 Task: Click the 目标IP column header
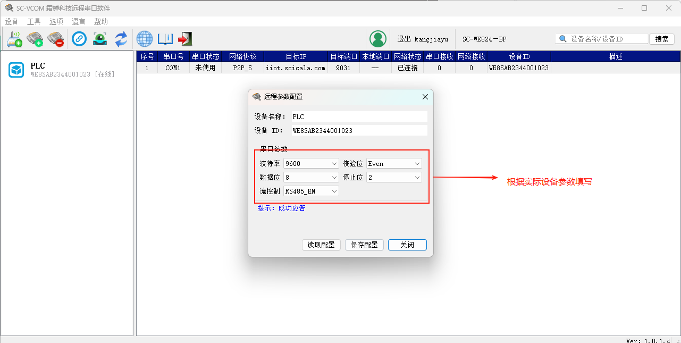point(296,57)
